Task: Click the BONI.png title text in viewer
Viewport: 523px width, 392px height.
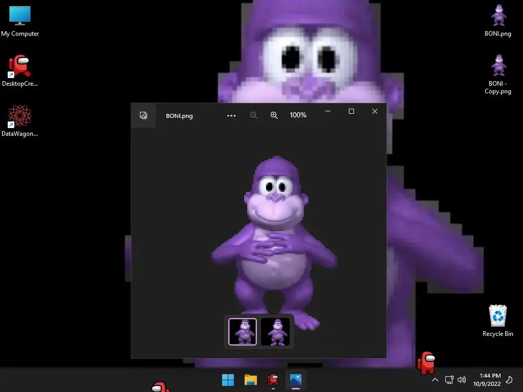Action: 179,116
